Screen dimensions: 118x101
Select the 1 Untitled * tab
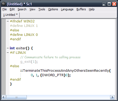click(x=10, y=15)
